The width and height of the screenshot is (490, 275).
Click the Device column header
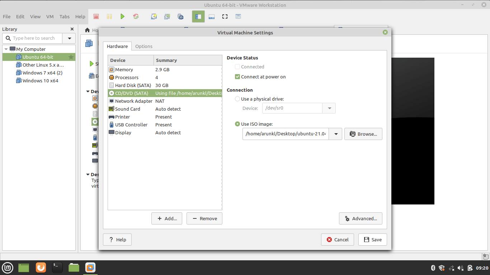click(x=131, y=60)
